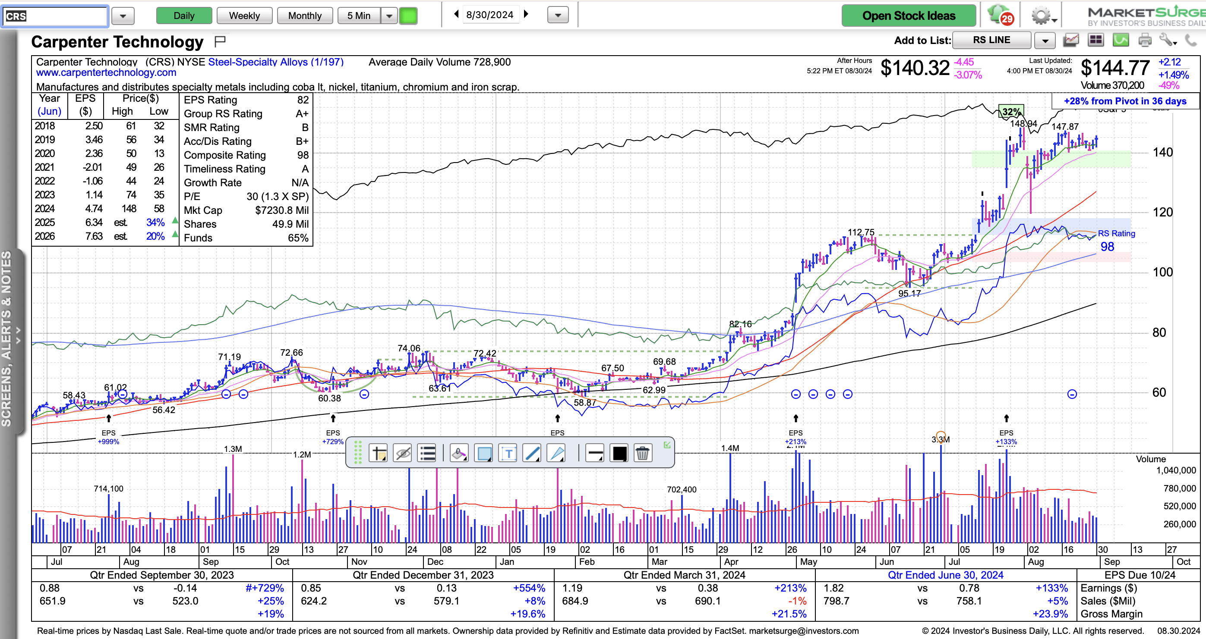Viewport: 1206px width, 639px height.
Task: Open the symbol history dropdown next to CRS
Action: tap(123, 16)
